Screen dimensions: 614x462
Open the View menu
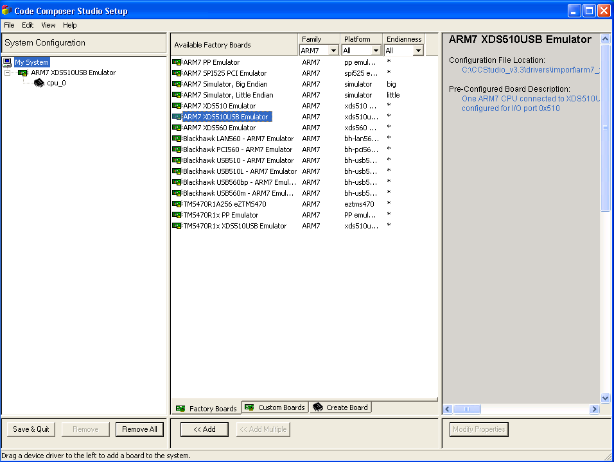[48, 25]
